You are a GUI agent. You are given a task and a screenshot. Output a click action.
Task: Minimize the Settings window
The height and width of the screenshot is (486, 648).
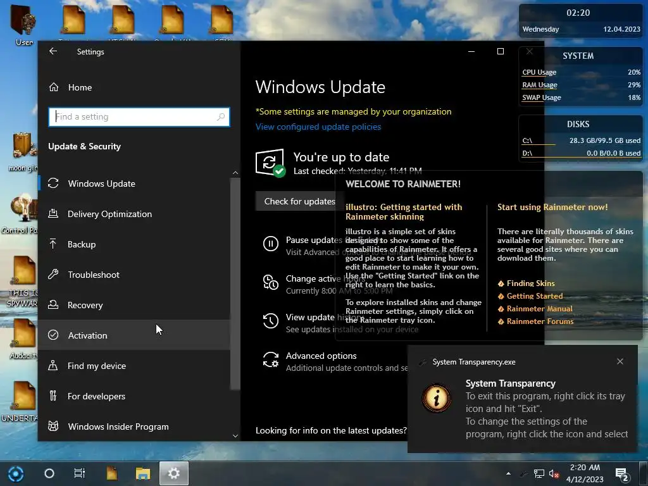coord(471,51)
